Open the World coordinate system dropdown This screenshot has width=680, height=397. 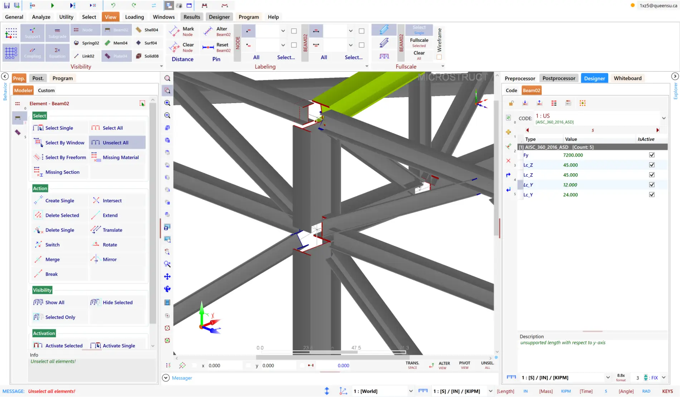pyautogui.click(x=411, y=391)
